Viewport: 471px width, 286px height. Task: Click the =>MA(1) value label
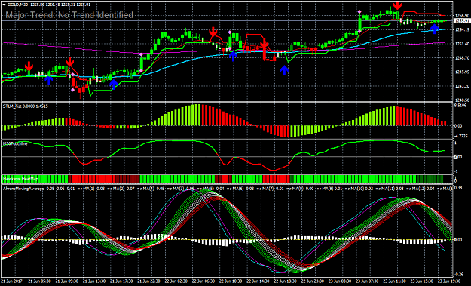click(x=91, y=189)
